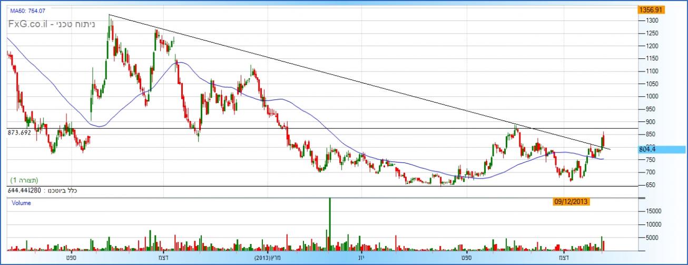
Task: Select the orange 1356.91 price tag
Action: point(651,10)
